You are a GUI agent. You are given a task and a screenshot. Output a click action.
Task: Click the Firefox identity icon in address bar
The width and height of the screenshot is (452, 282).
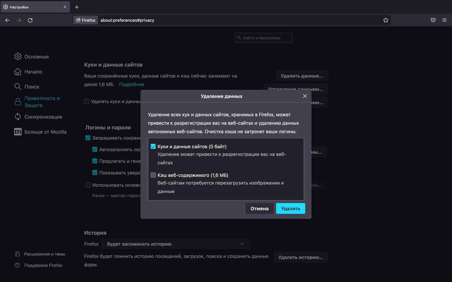point(86,20)
